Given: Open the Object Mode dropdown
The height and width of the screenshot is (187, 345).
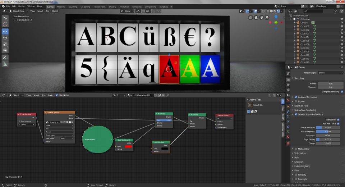Looking at the screenshot, I should click(x=18, y=11).
